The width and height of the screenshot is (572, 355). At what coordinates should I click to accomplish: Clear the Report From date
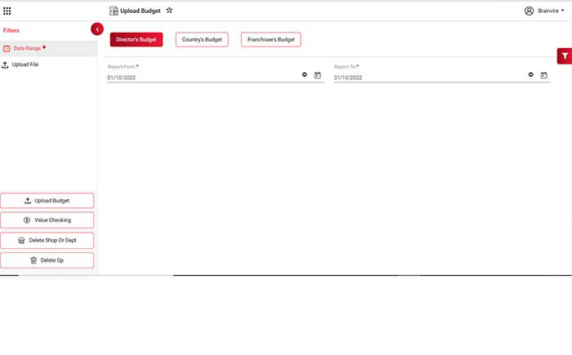(x=304, y=75)
